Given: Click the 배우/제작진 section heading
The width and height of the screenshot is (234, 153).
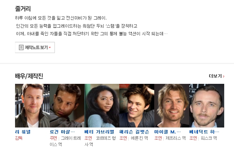Looking at the screenshot, I should (29, 76).
